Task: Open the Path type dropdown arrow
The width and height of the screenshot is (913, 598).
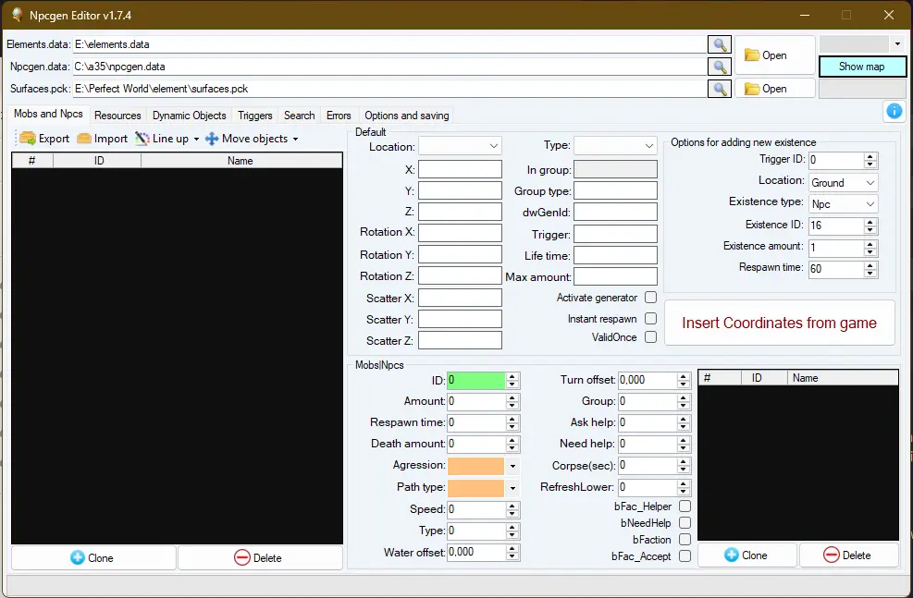Action: pos(512,488)
